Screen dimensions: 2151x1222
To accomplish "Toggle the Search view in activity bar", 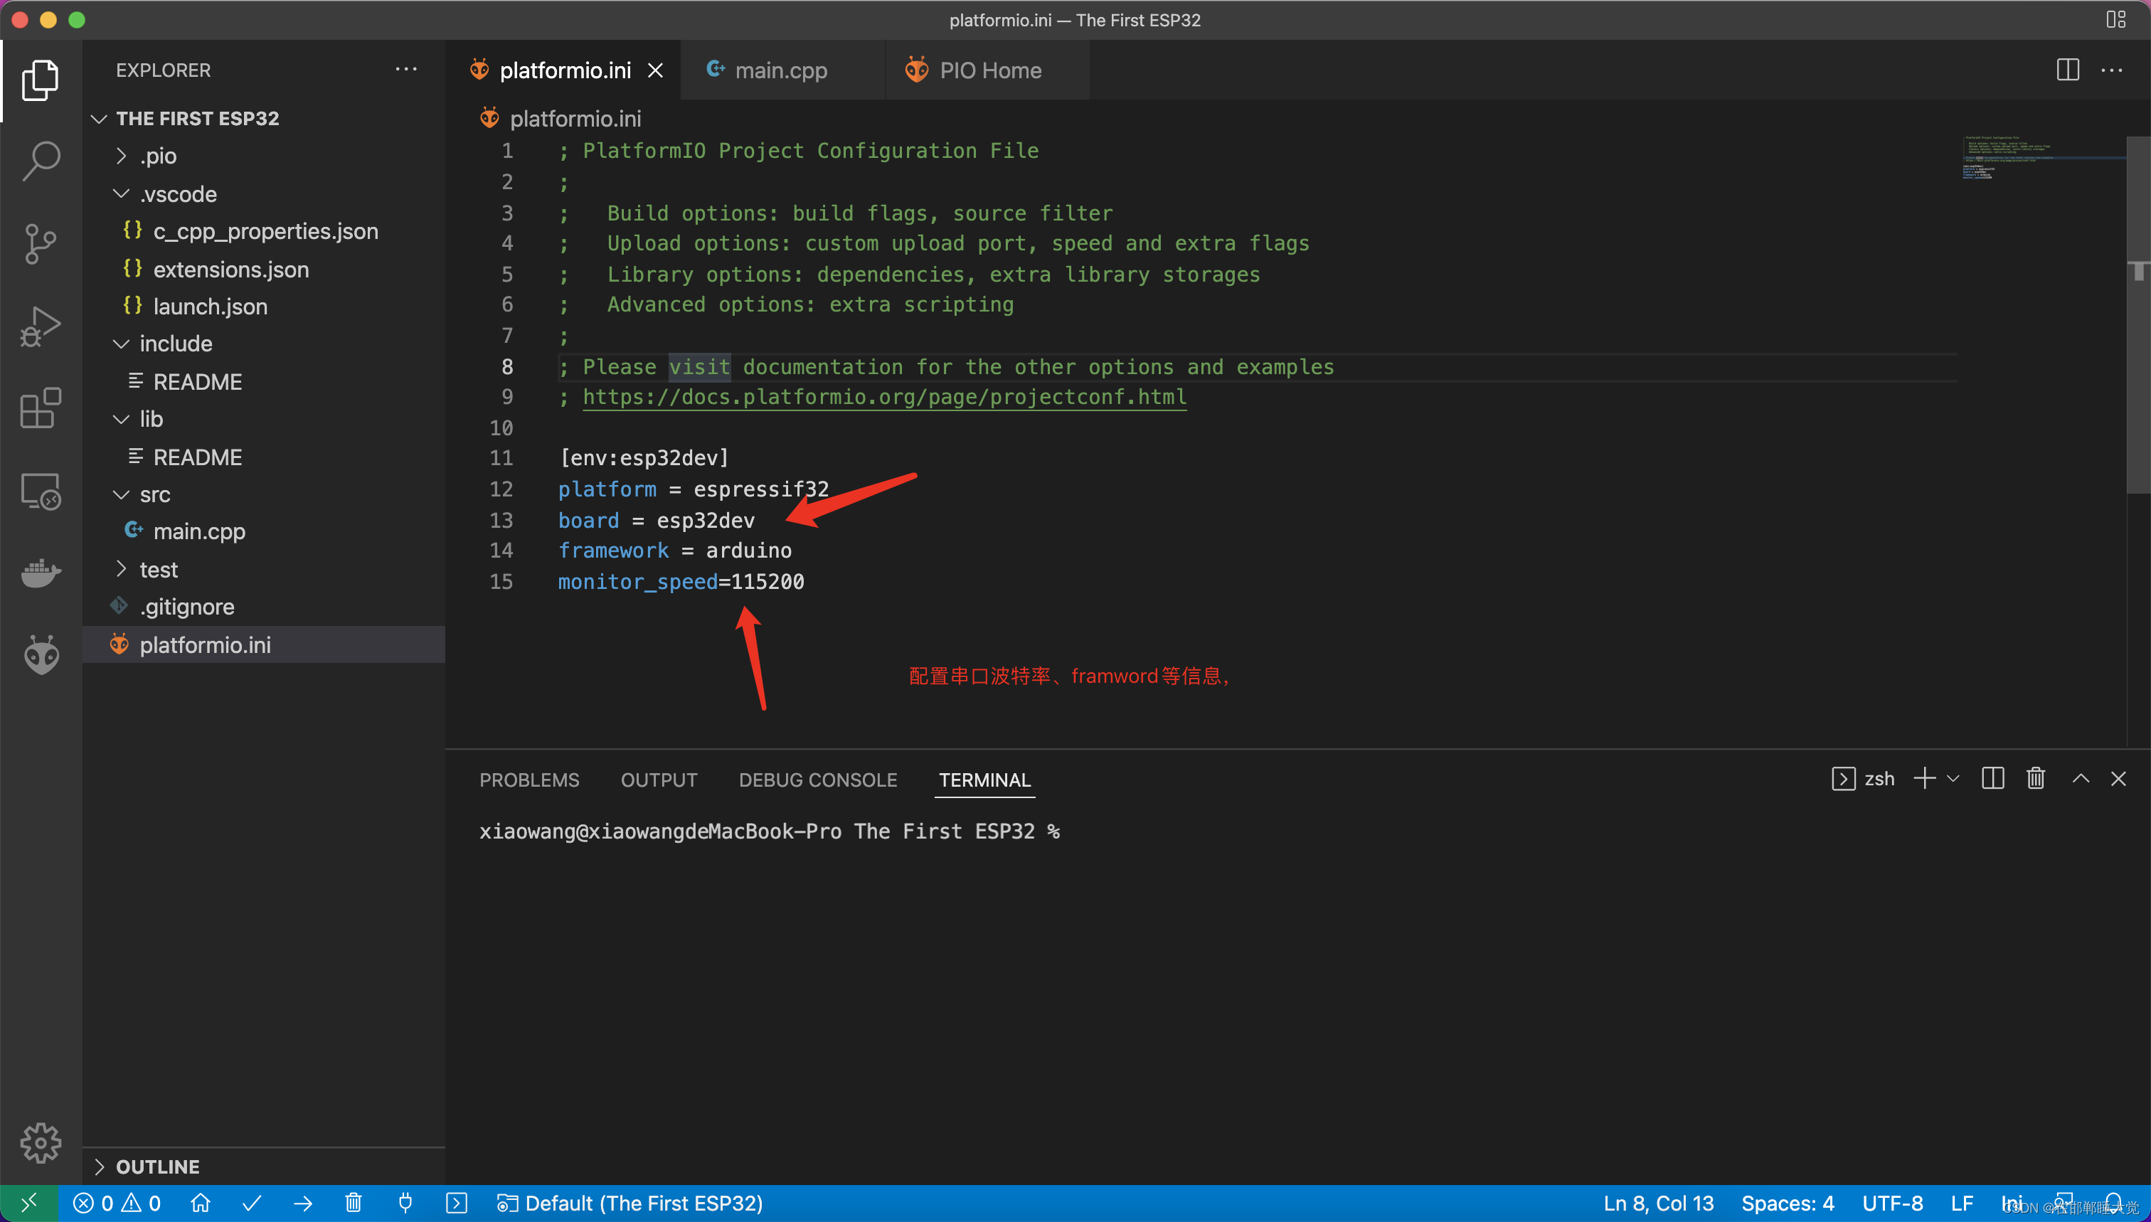I will 41,160.
